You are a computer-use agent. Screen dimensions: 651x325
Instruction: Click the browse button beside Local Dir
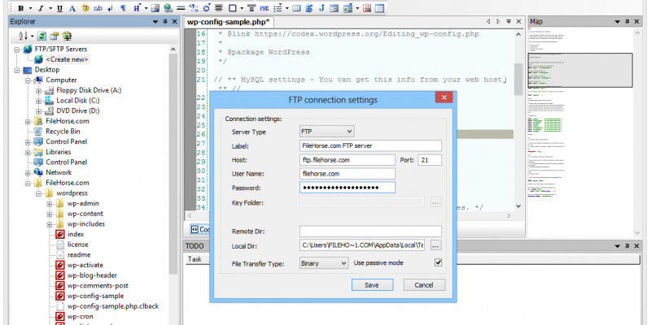point(436,245)
